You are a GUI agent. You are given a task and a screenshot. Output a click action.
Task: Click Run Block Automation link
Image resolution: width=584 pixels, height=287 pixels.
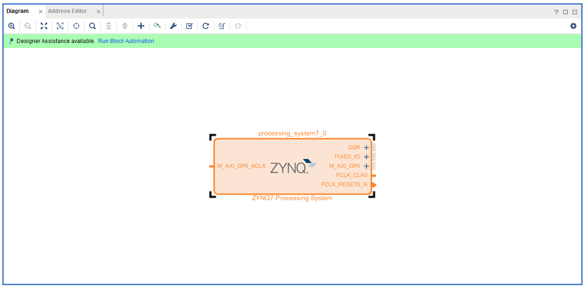126,41
